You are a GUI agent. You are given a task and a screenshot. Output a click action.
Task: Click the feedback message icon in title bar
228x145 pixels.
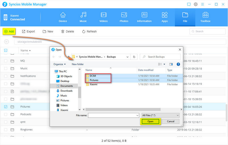coord(189,4)
